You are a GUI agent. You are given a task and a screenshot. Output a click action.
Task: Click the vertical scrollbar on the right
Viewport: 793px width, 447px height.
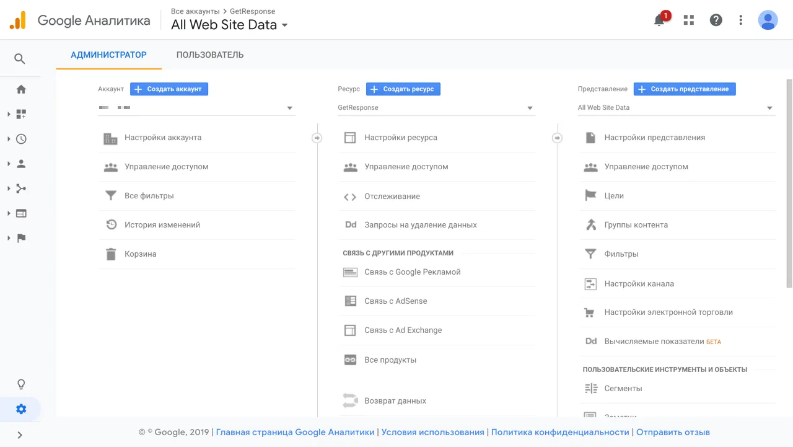tap(789, 184)
